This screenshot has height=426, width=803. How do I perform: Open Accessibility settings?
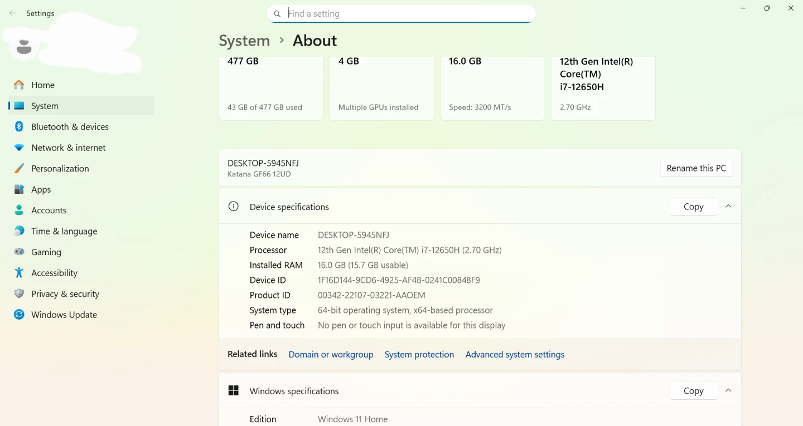click(x=81, y=273)
